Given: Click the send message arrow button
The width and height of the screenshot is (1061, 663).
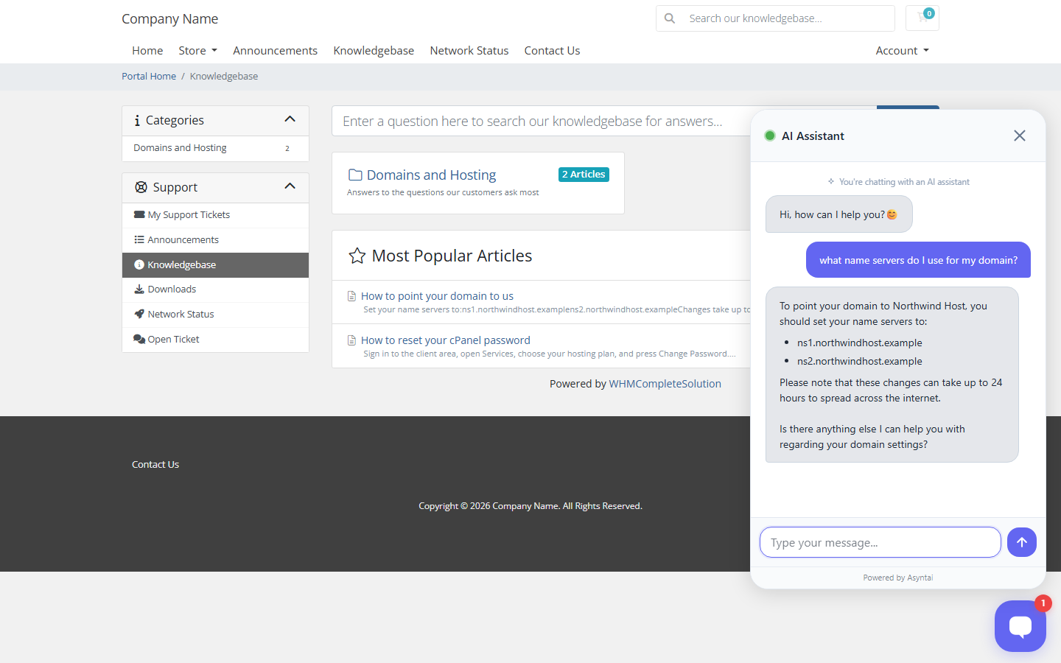Looking at the screenshot, I should click(1021, 542).
